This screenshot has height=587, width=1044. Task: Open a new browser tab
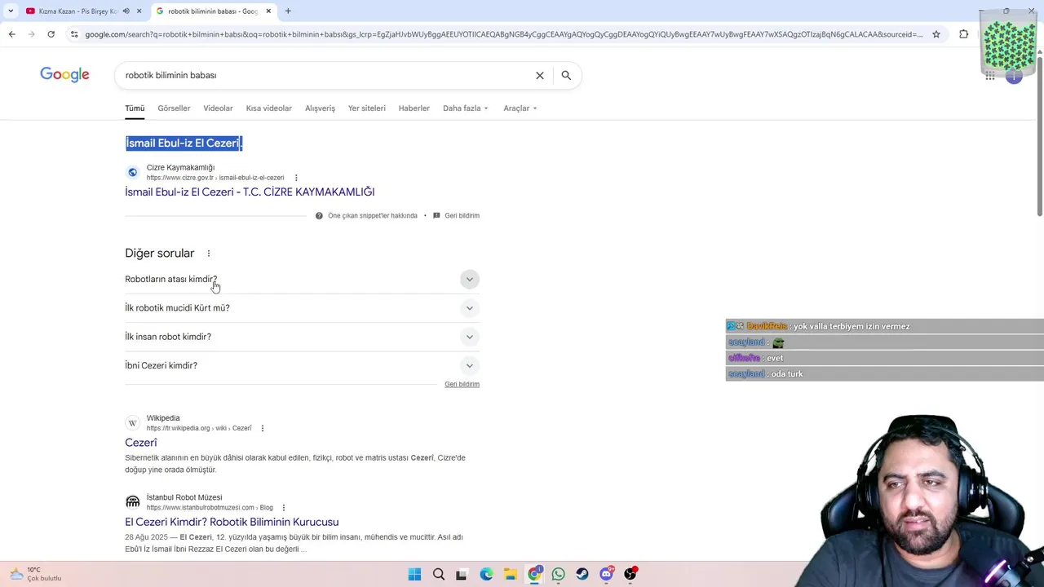pyautogui.click(x=288, y=11)
